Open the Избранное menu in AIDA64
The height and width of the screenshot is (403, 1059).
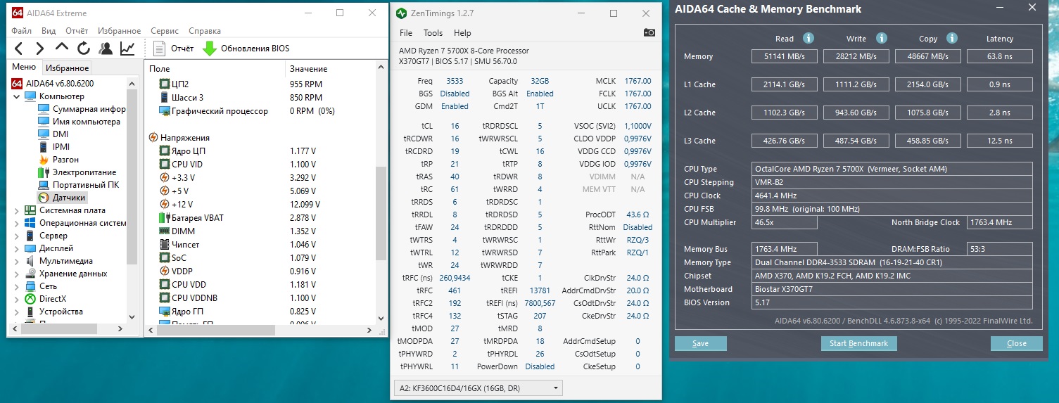tap(120, 31)
